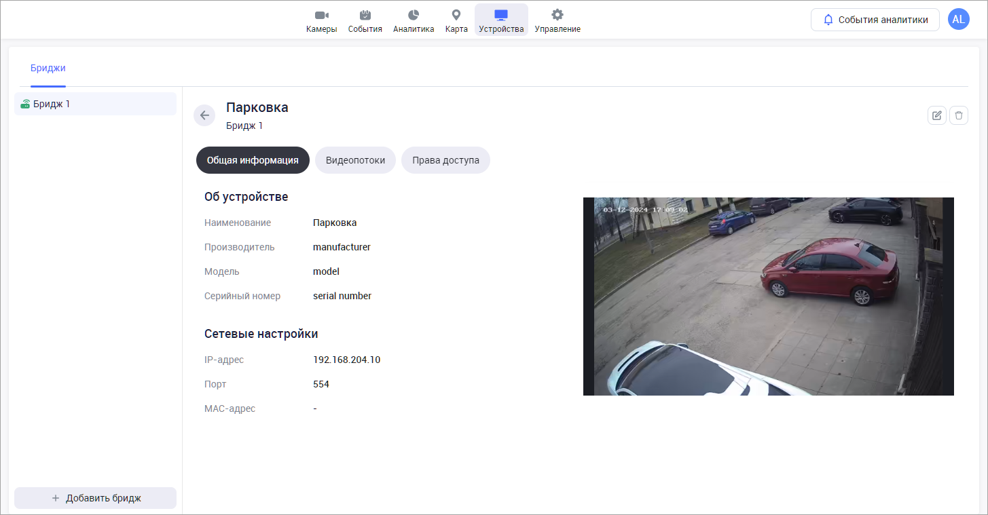The height and width of the screenshot is (515, 988).
Task: Select Devices (Устройства) monitor icon
Action: click(501, 16)
